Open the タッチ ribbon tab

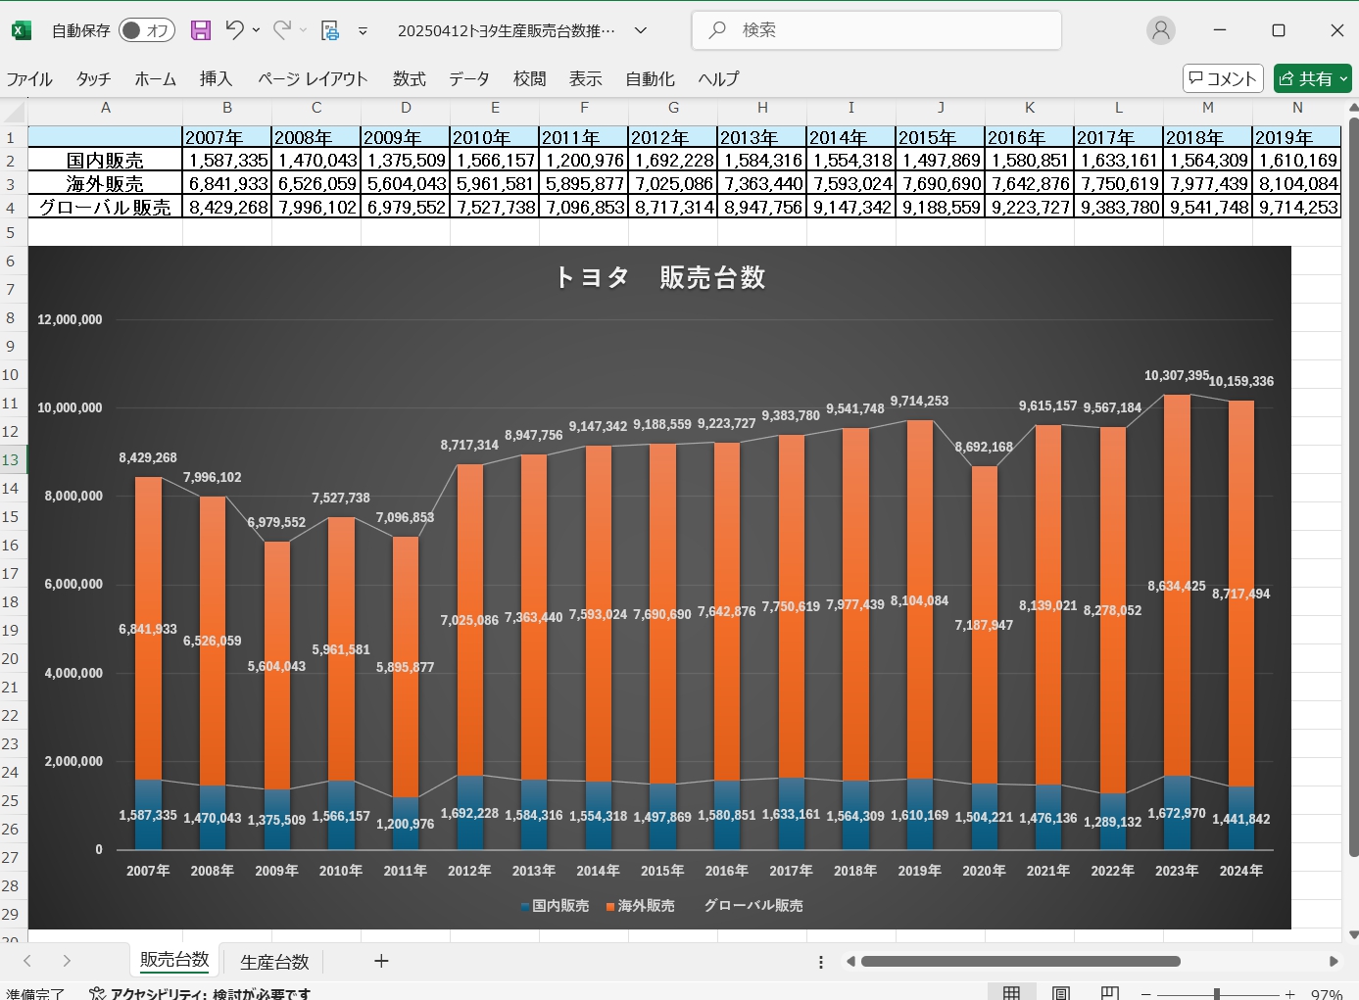point(94,79)
